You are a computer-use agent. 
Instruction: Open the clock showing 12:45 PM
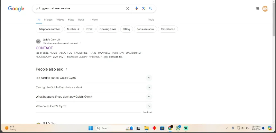point(256,128)
